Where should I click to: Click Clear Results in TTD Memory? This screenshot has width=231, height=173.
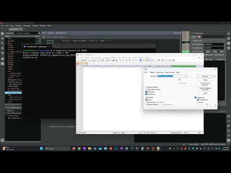coord(219,55)
